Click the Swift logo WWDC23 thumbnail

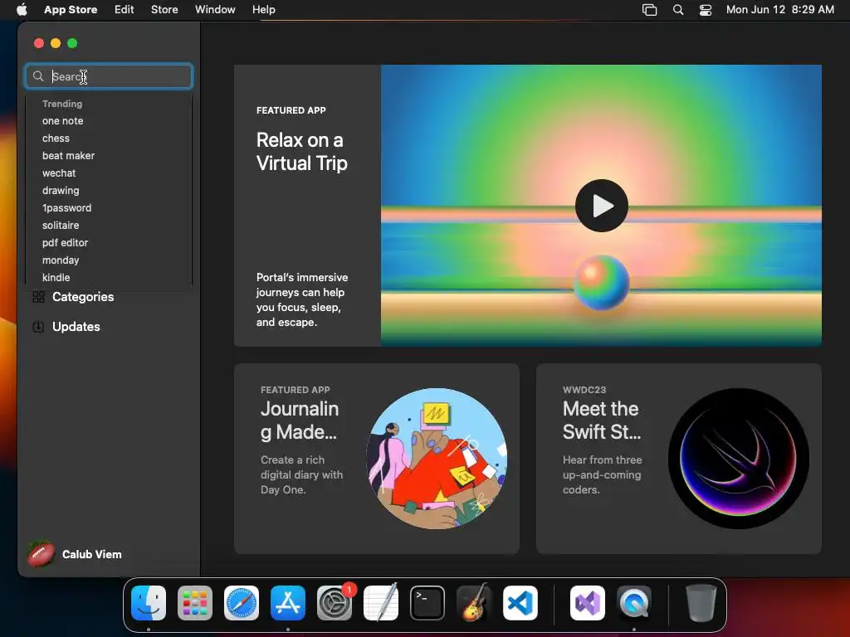point(738,459)
